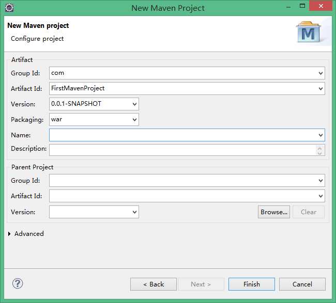This screenshot has height=303, width=336.
Task: Click the Description scroll up arrow
Action: click(x=319, y=148)
